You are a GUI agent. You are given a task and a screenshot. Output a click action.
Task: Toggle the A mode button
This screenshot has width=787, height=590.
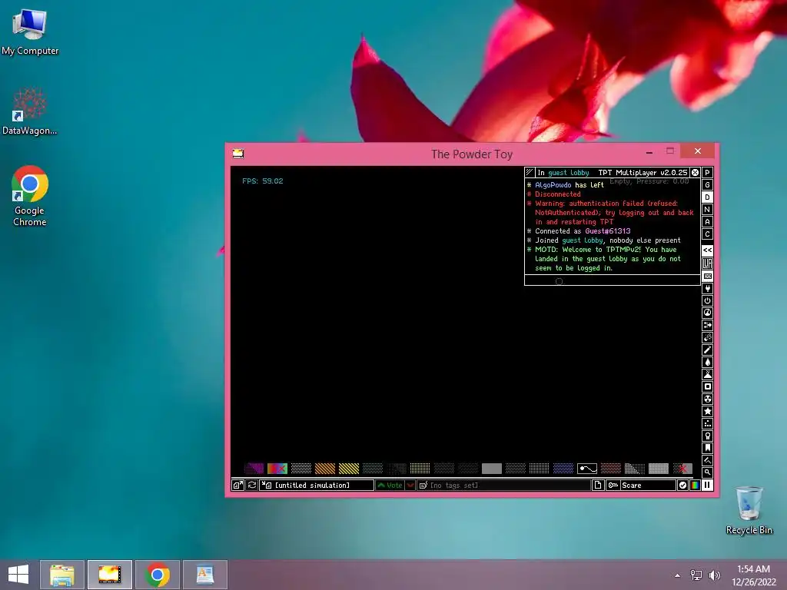[x=707, y=222]
